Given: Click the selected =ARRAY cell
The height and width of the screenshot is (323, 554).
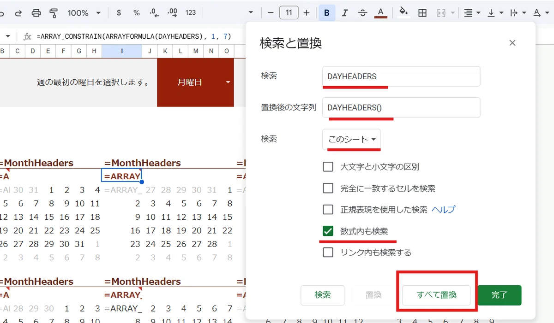Looking at the screenshot, I should tap(121, 176).
